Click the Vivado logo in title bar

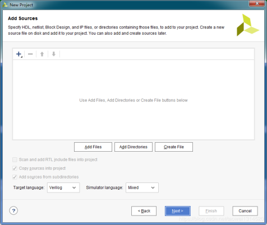coord(5,5)
